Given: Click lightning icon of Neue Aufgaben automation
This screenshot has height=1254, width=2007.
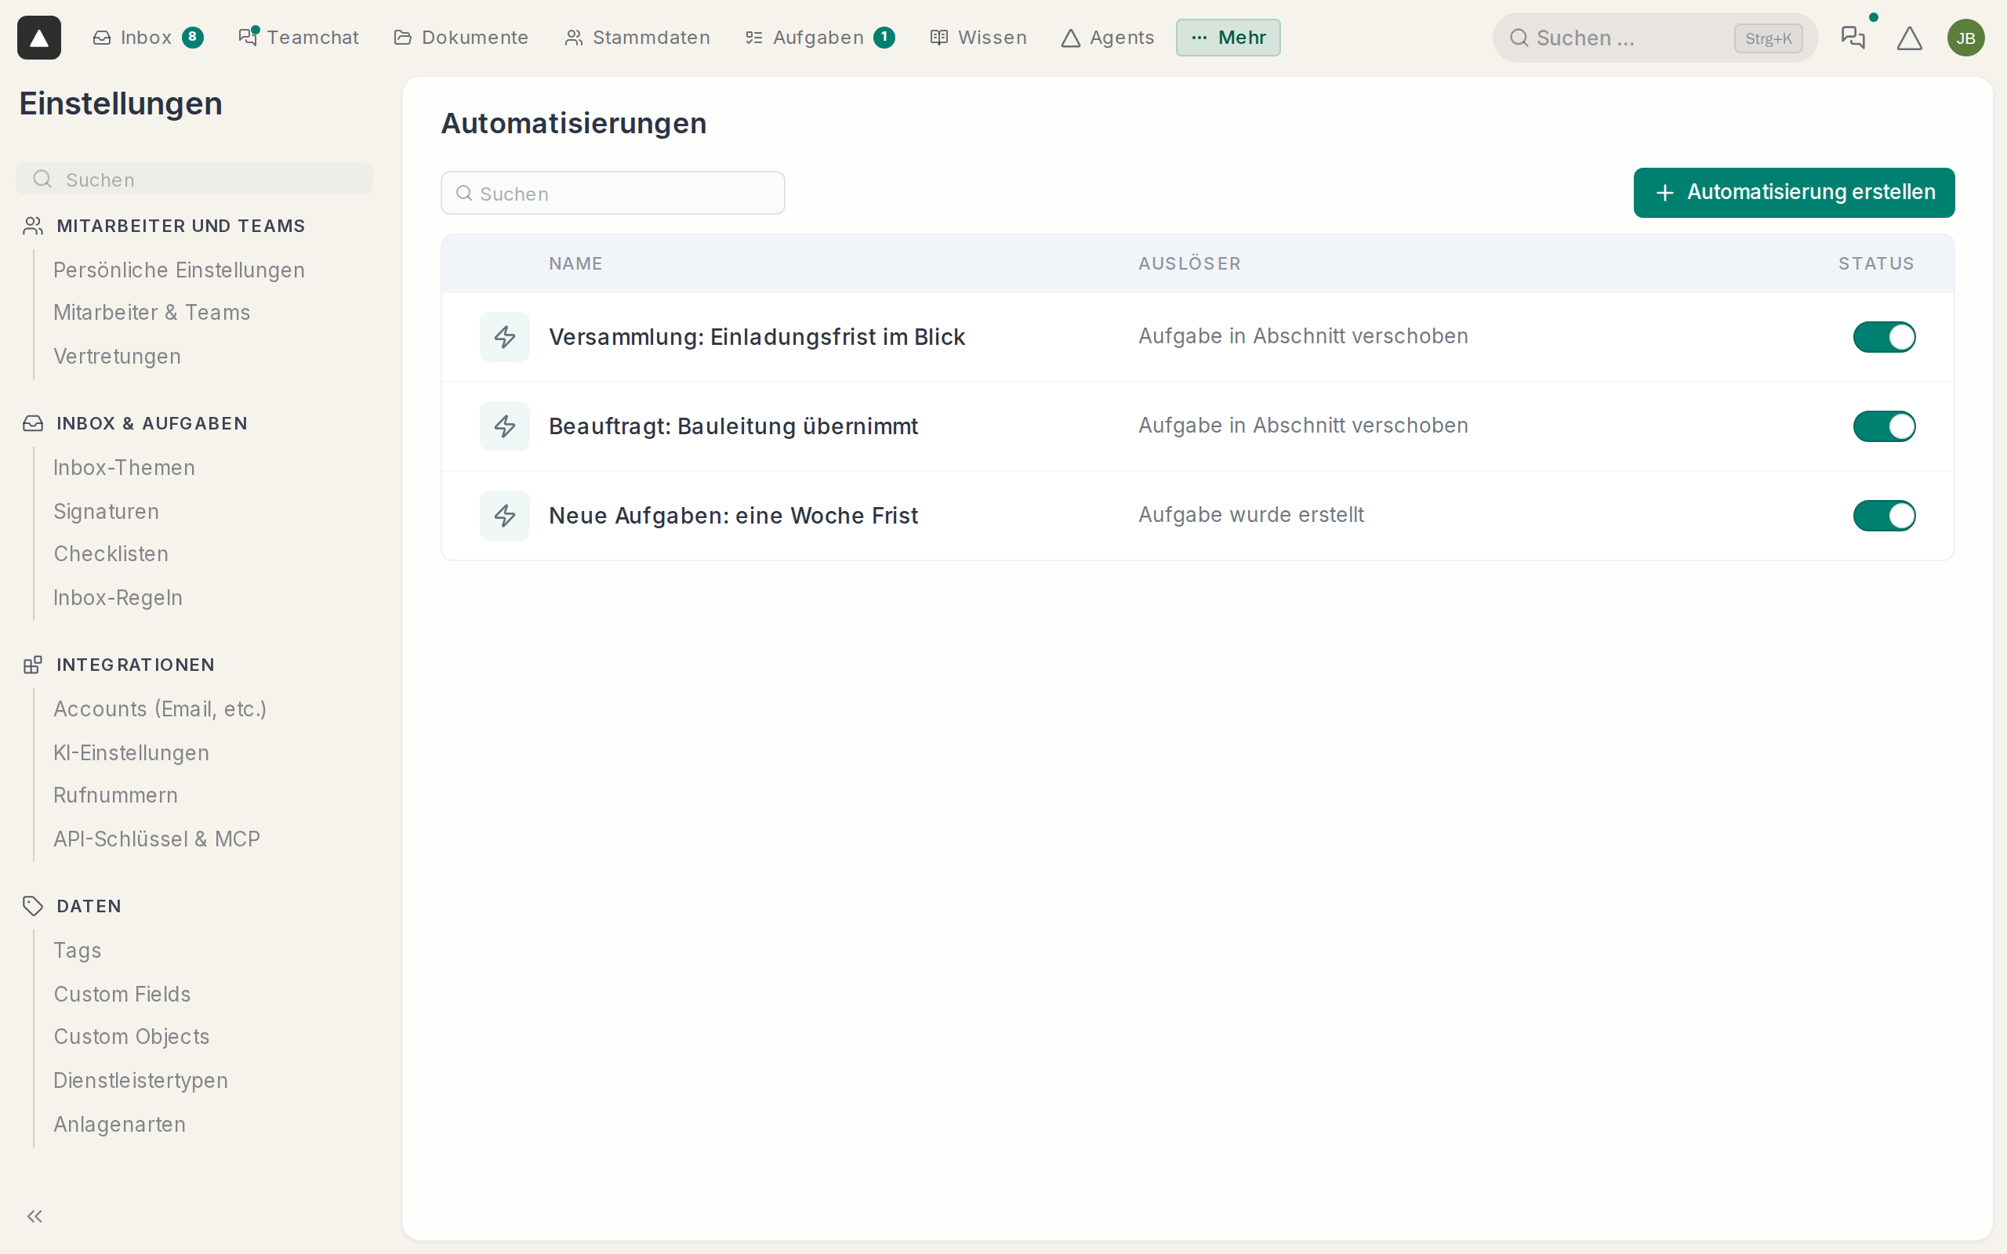Looking at the screenshot, I should 504,516.
